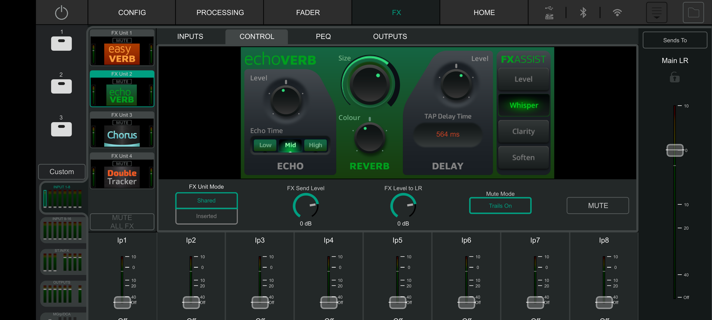Image resolution: width=712 pixels, height=320 pixels.
Task: Select Shared FX Unit Mode
Action: click(206, 201)
